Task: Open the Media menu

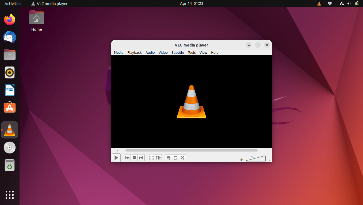Action: point(119,53)
